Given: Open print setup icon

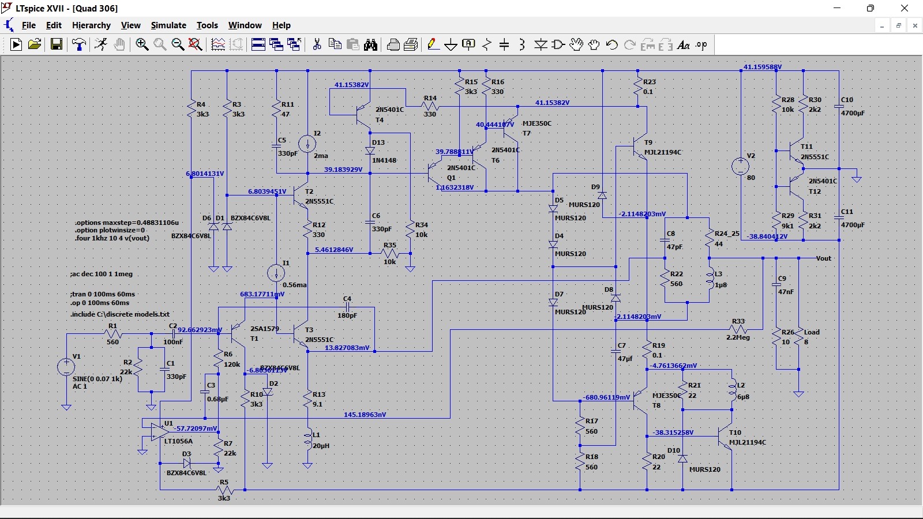Looking at the screenshot, I should pyautogui.click(x=393, y=44).
